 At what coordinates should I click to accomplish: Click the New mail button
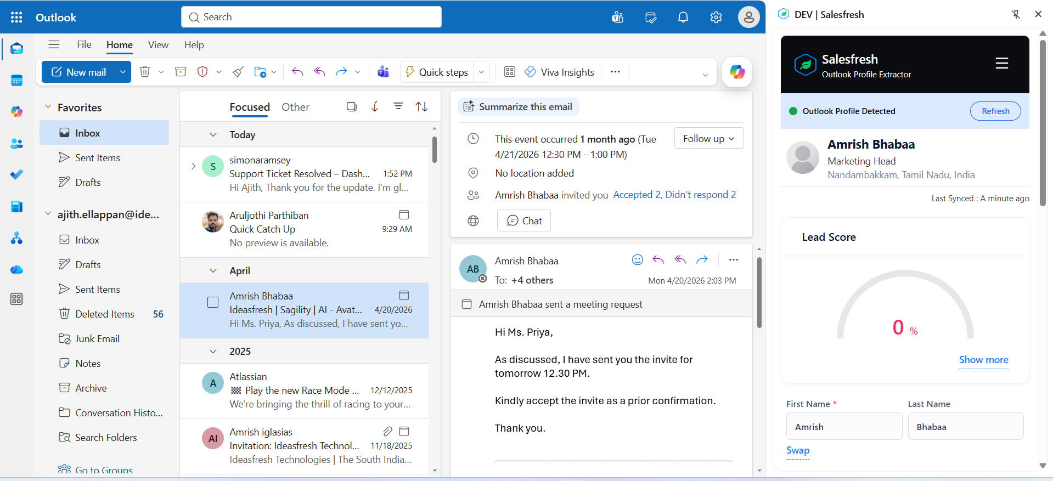tap(79, 72)
